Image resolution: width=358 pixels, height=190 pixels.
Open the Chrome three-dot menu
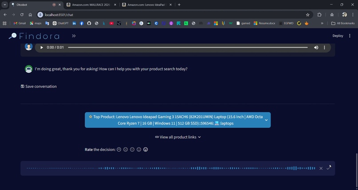click(x=353, y=15)
